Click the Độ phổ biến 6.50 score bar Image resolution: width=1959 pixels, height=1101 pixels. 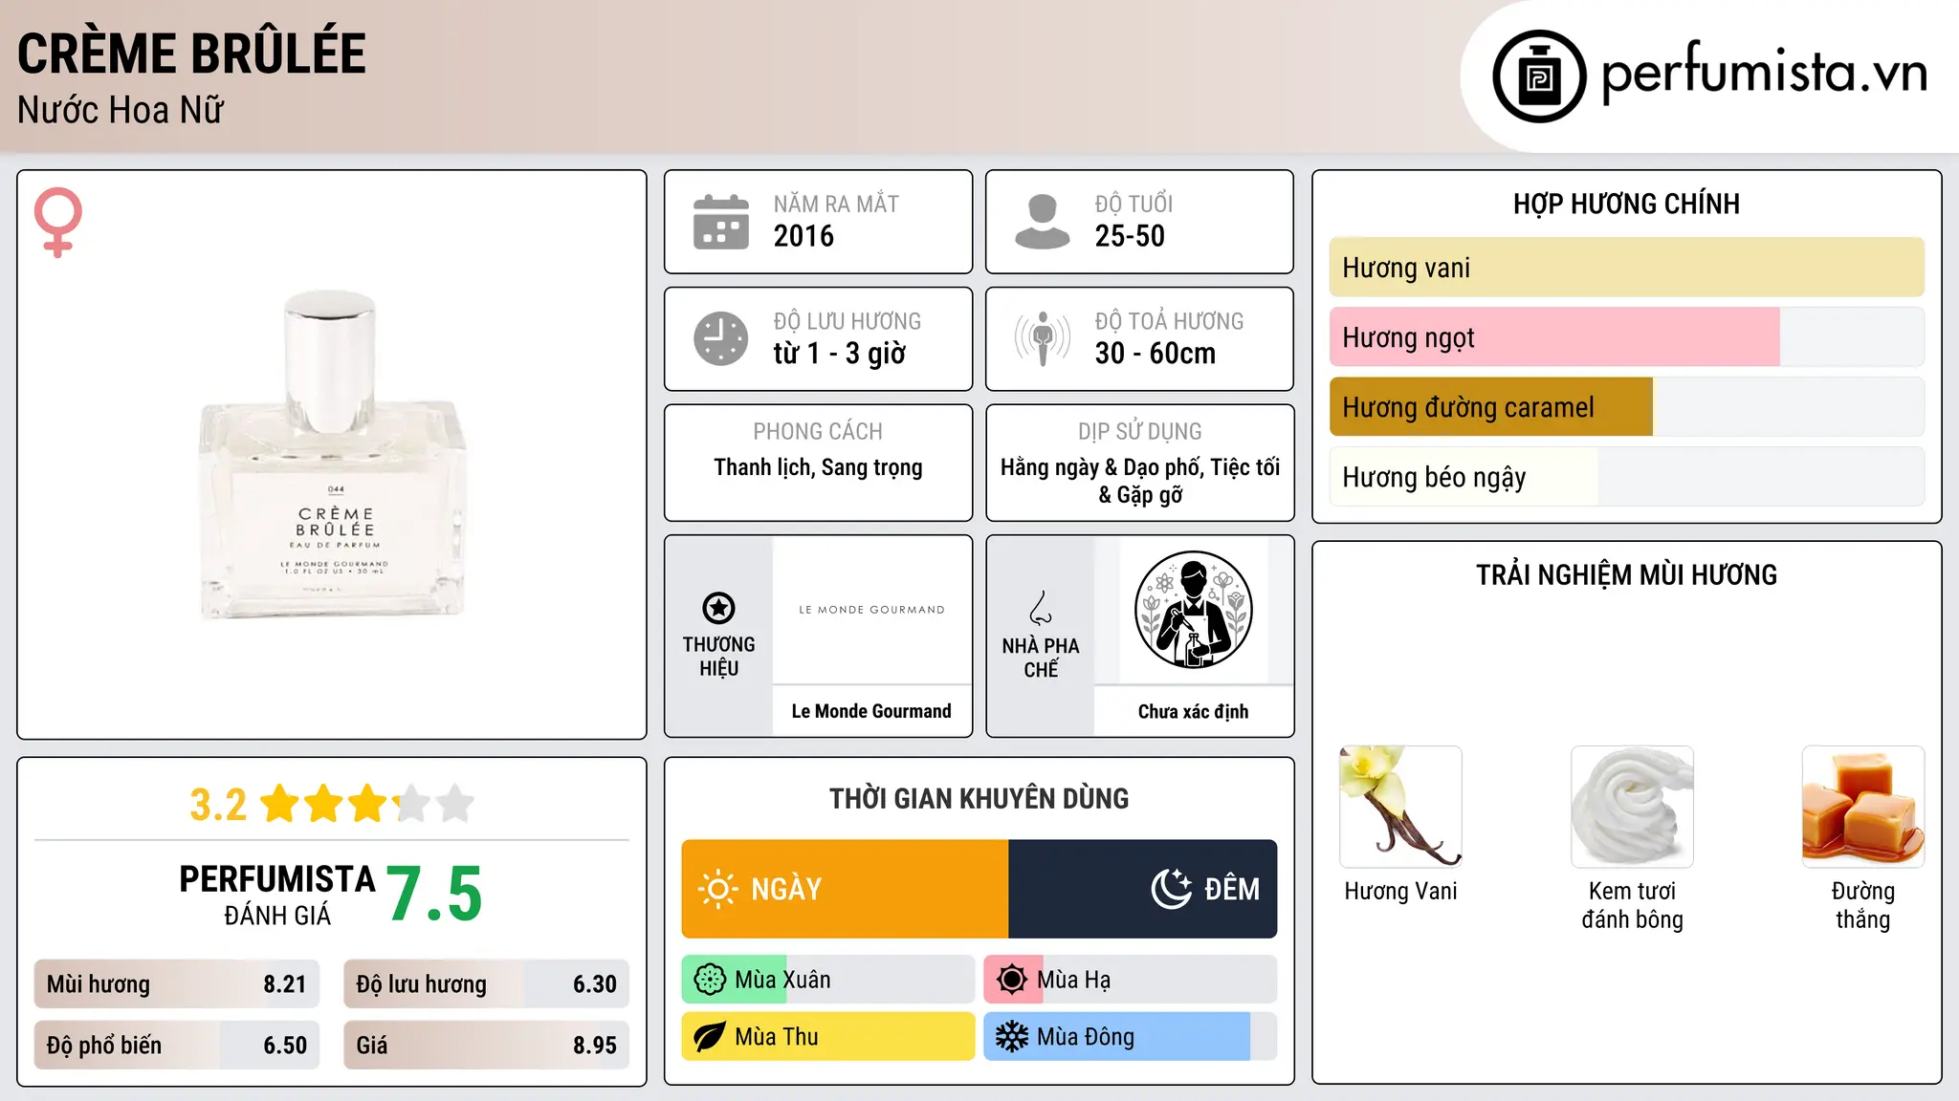pos(177,1046)
